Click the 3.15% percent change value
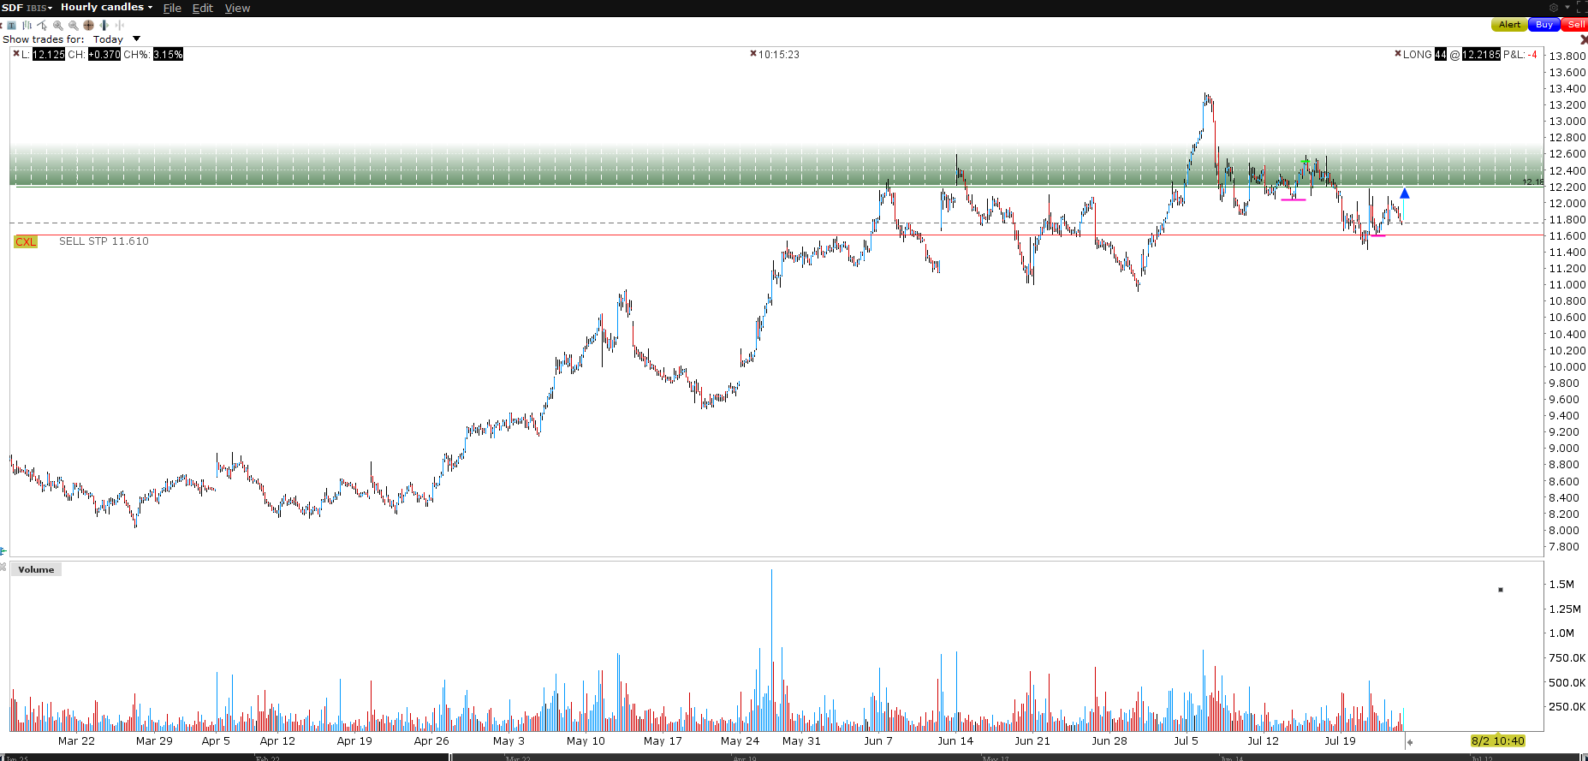This screenshot has height=761, width=1588. click(x=168, y=54)
